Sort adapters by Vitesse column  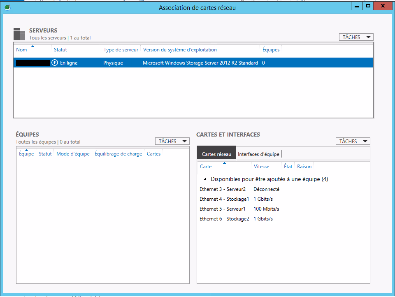pyautogui.click(x=261, y=167)
